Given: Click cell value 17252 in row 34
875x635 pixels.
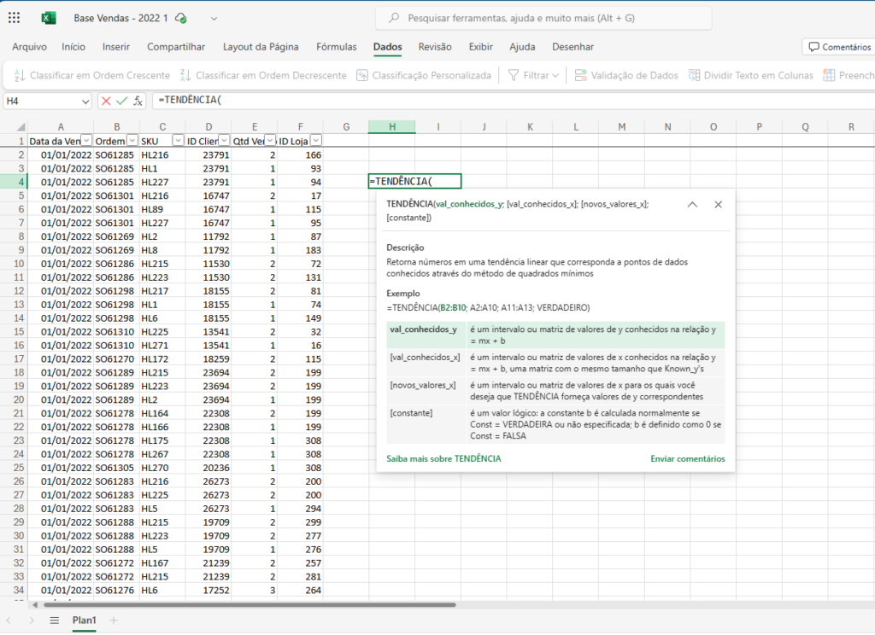Looking at the screenshot, I should click(208, 591).
